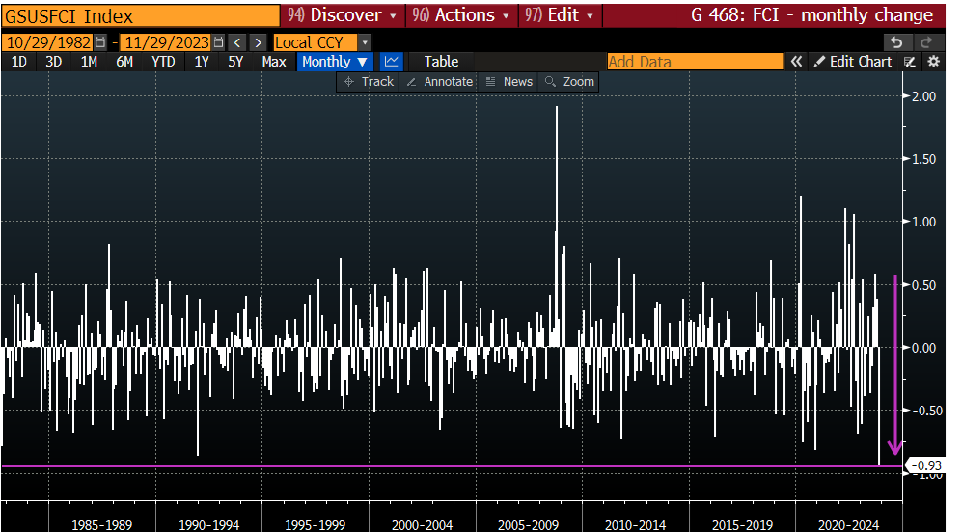This screenshot has height=532, width=962.
Task: Select the YTD time range
Action: [163, 62]
